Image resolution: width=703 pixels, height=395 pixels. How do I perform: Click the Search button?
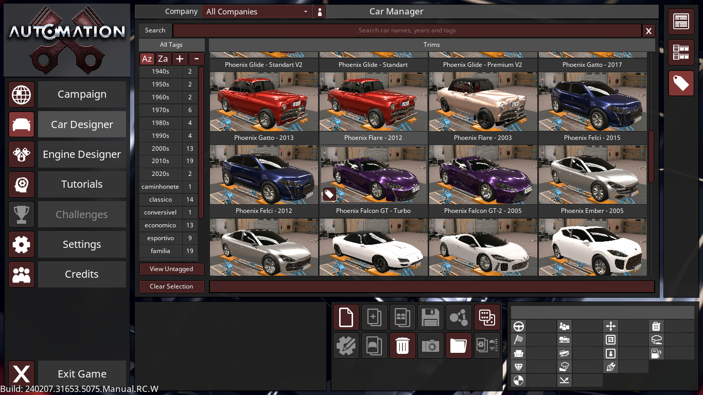click(155, 30)
